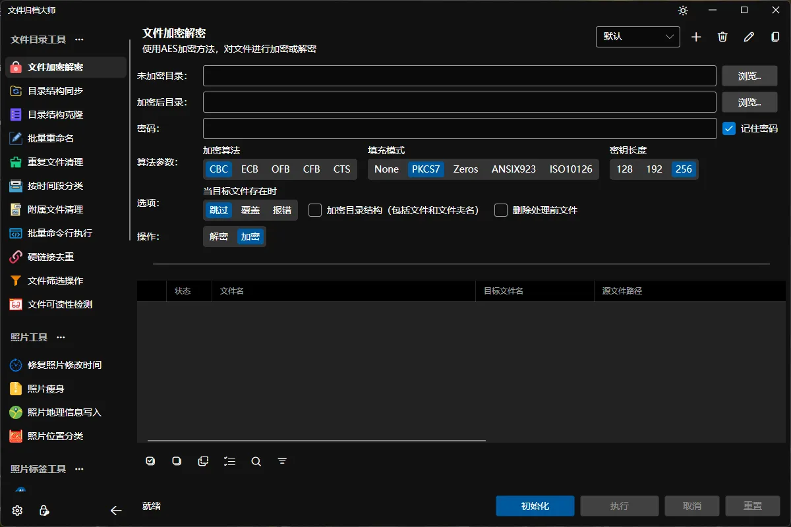Click the pencil icon to rename the preset
Screen dimensions: 791x527
pyautogui.click(x=749, y=37)
